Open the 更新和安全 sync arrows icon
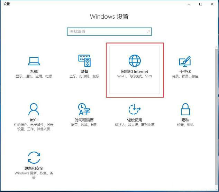 (34, 157)
